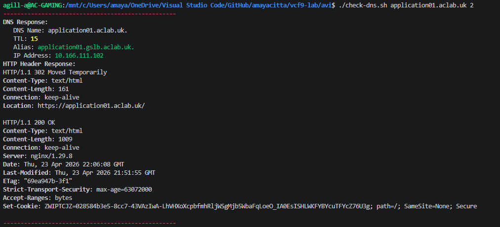Screen dimensions: 500x227
Task: Click the "HTTP Header Response:" heading
Action: 39,64
